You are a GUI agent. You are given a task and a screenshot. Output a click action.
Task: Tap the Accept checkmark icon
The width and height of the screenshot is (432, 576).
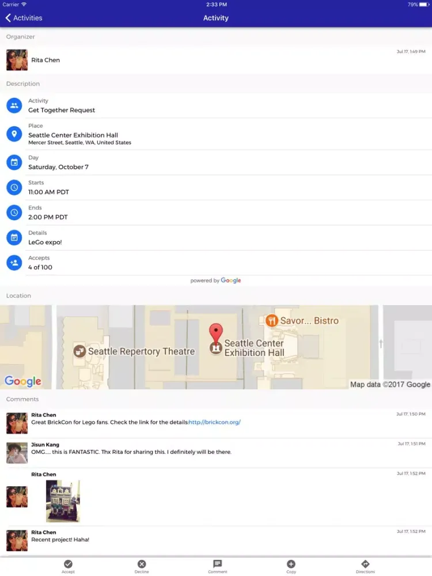(x=68, y=564)
